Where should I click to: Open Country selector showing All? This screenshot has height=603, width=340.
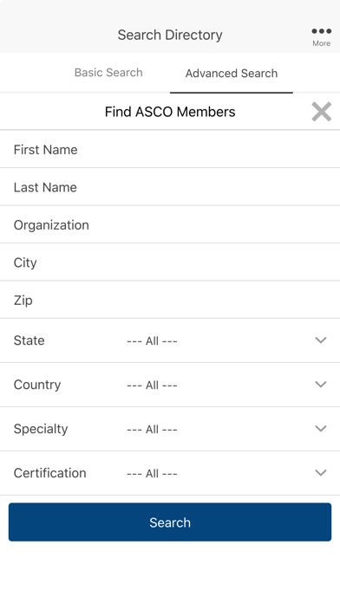pos(170,385)
